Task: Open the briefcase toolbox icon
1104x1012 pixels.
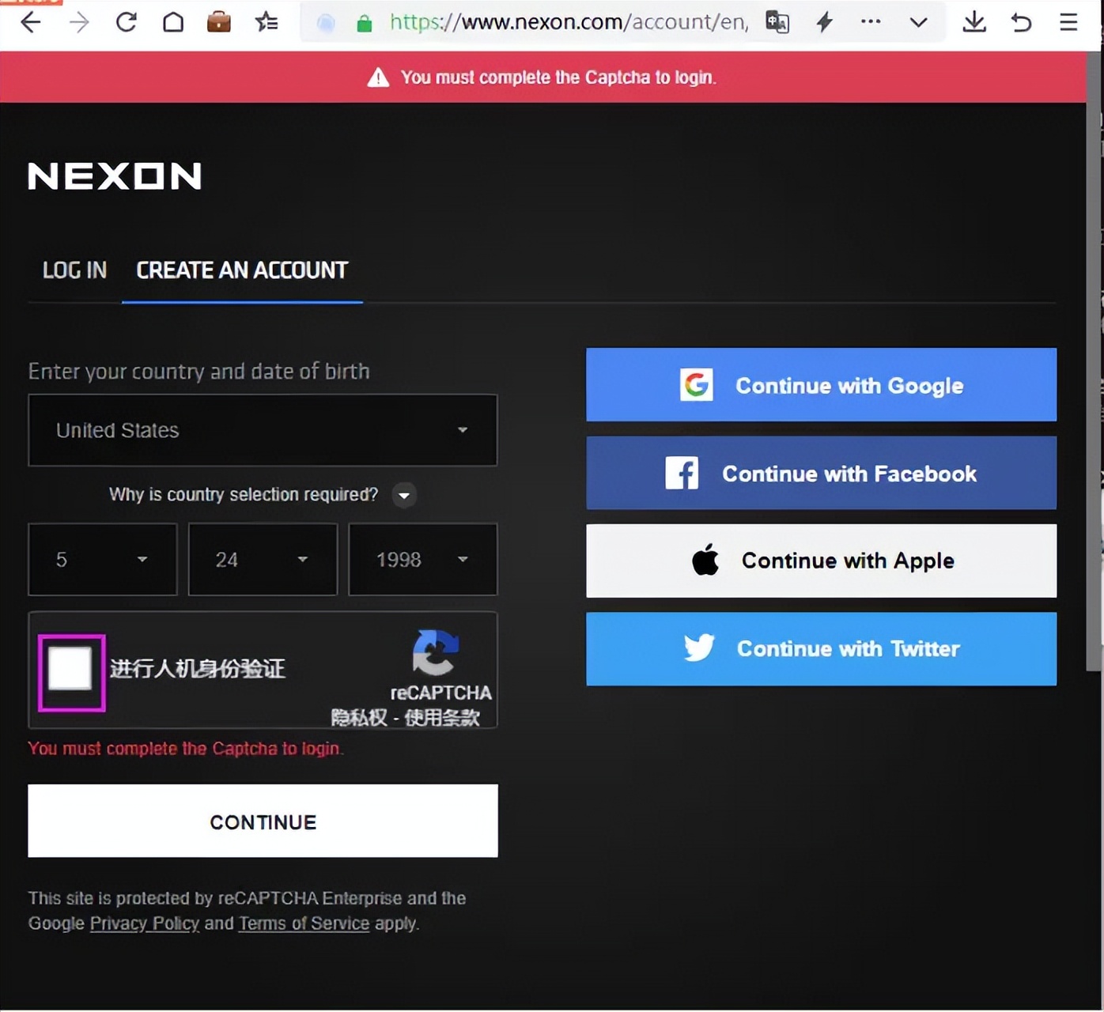Action: coord(219,22)
